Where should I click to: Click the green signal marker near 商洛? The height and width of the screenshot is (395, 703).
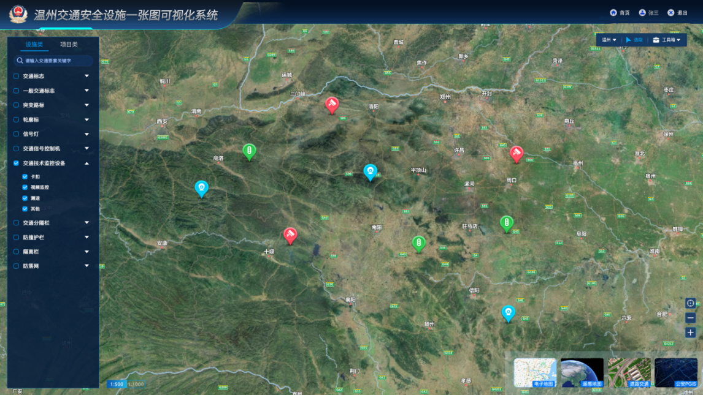click(249, 151)
